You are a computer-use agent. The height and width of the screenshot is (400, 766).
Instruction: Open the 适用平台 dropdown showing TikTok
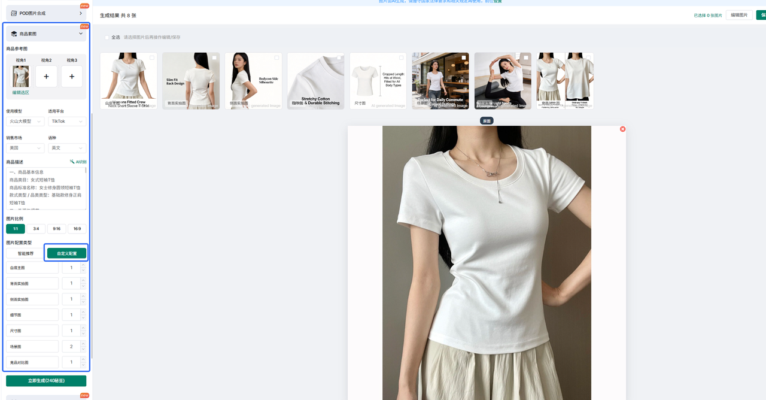pos(67,121)
